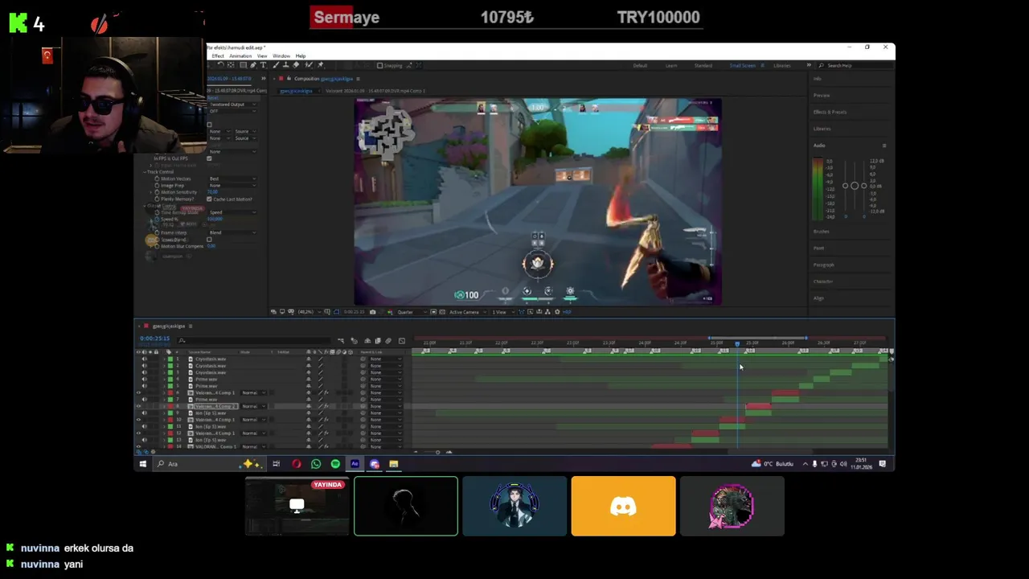Click the Speed % value 100,000
The width and height of the screenshot is (1029, 579).
215,219
